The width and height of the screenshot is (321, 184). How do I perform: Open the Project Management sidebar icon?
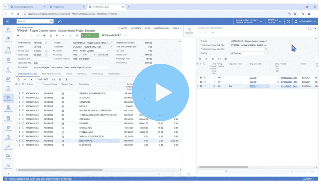(8, 108)
